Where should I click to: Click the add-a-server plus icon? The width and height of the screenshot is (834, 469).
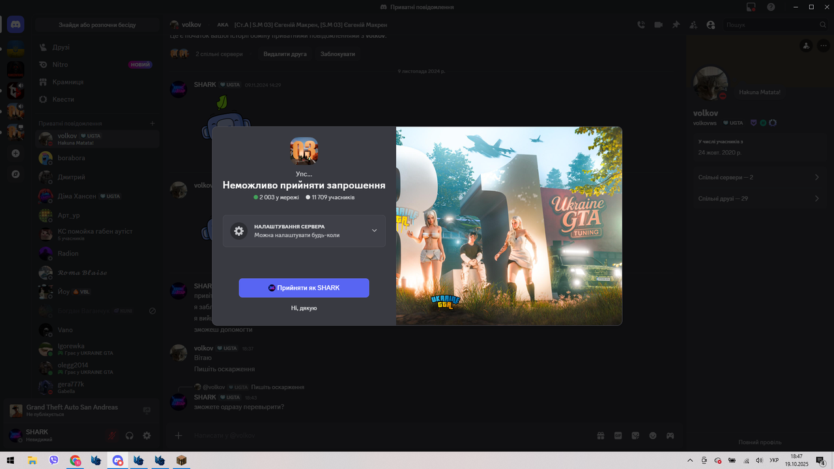pos(16,154)
